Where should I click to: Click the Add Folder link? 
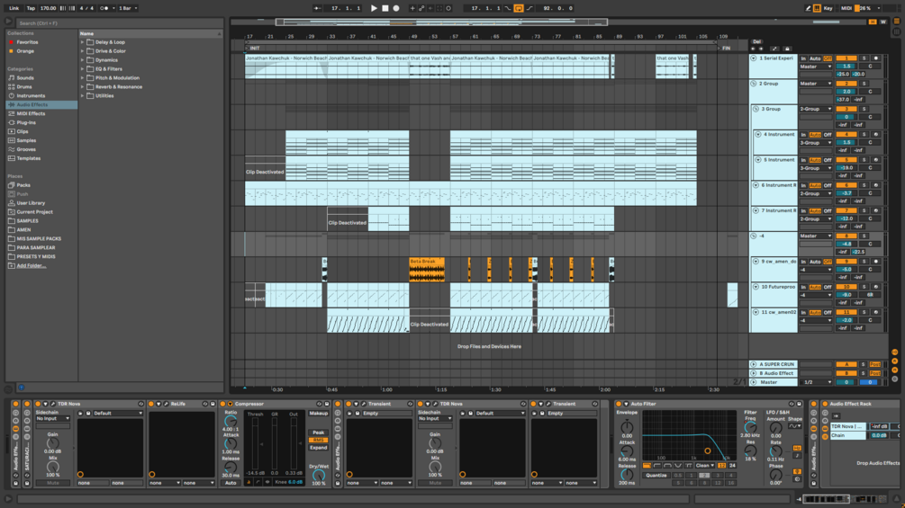pos(32,265)
